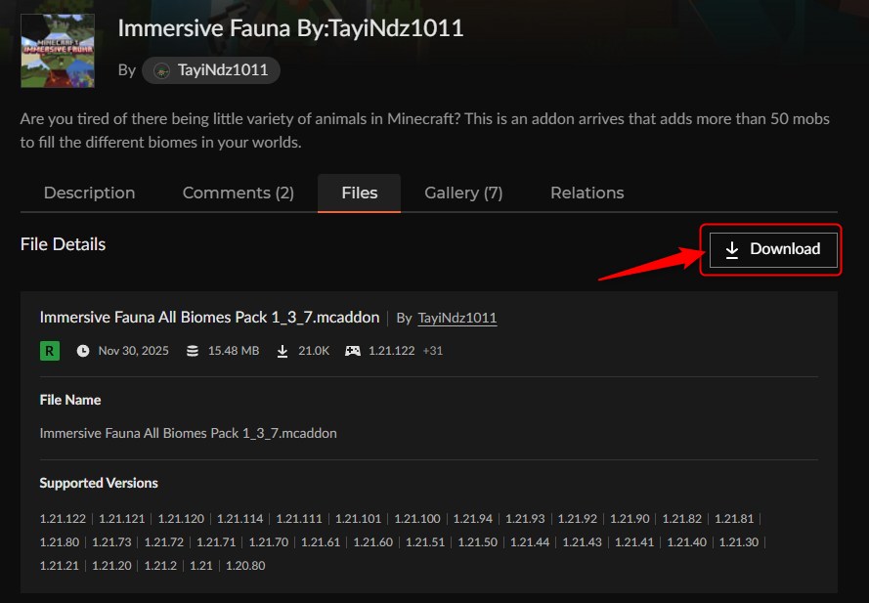Click supported version 1.21.70
This screenshot has width=869, height=603.
click(x=268, y=542)
